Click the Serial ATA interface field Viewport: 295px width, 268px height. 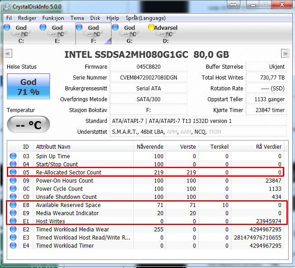click(149, 89)
